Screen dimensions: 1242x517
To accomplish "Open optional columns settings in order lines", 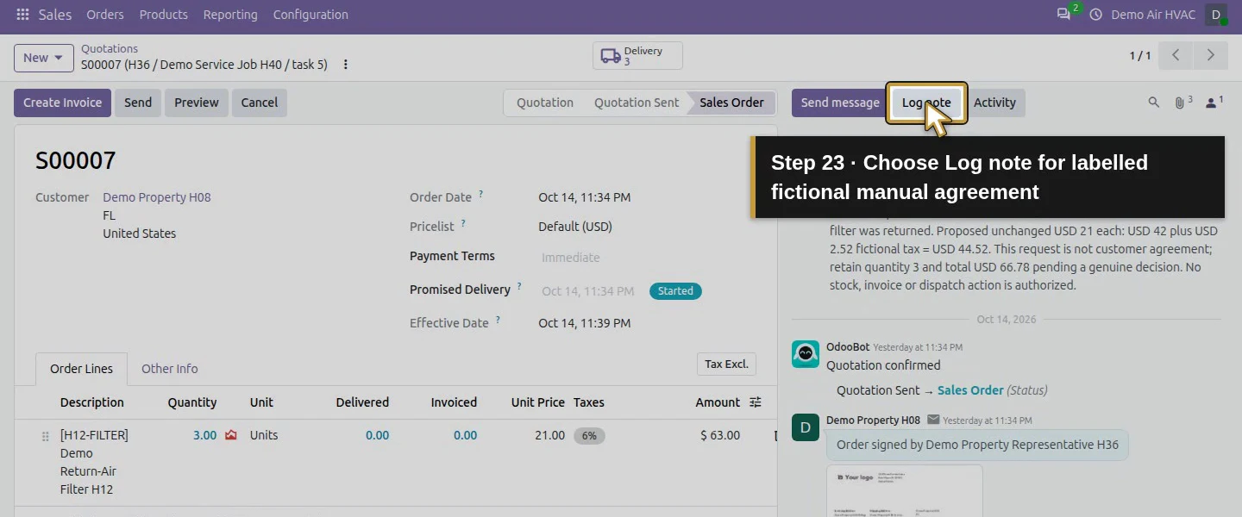I will [756, 402].
